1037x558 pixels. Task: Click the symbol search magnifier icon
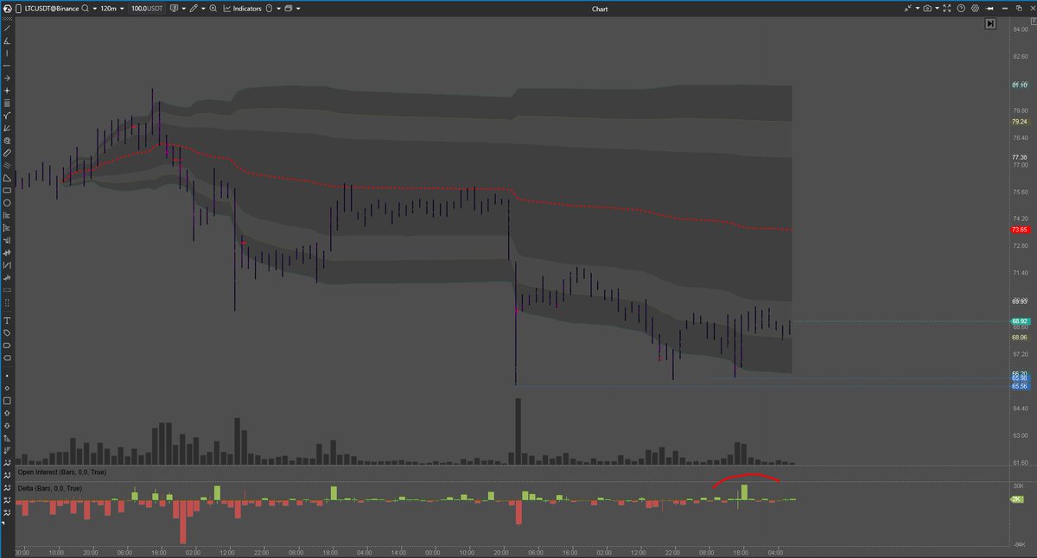85,9
